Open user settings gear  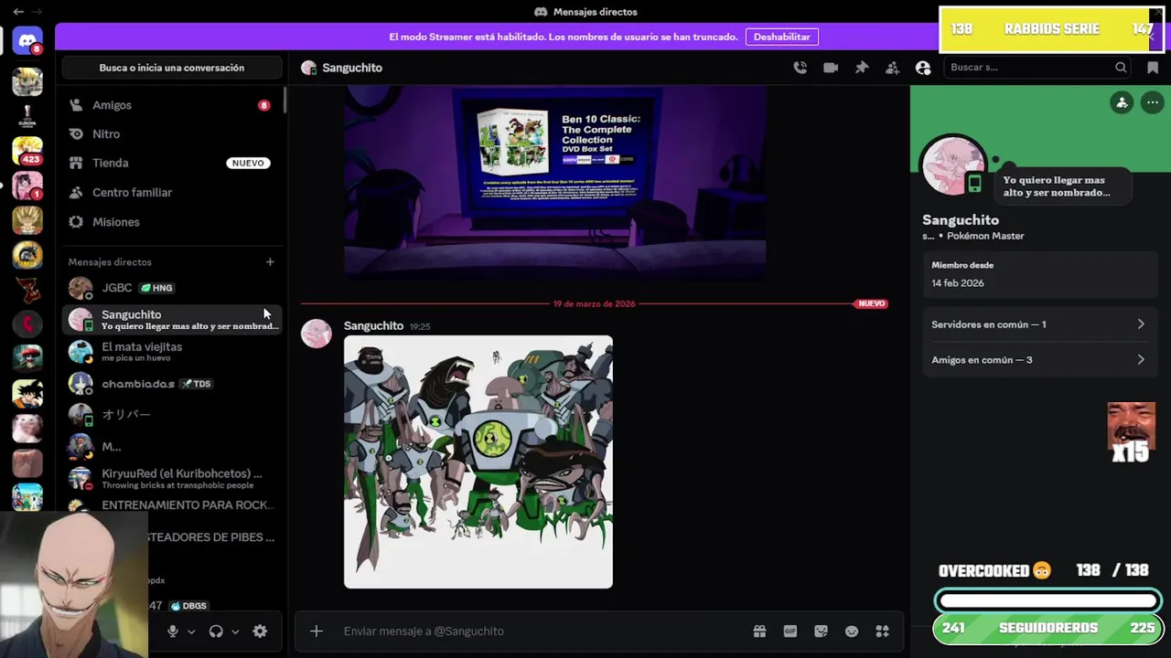point(260,631)
